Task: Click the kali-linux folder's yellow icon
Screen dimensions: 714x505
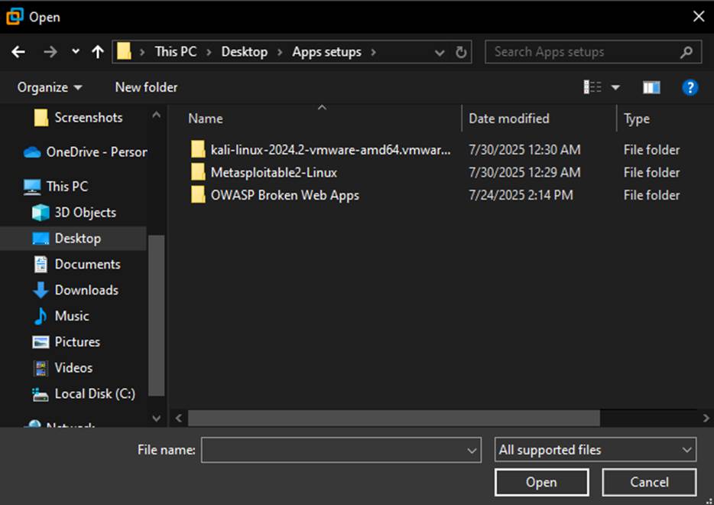Action: 198,149
